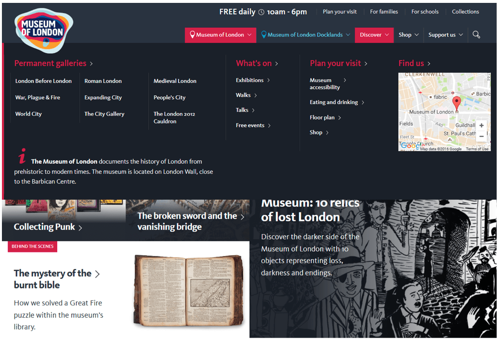The width and height of the screenshot is (502, 340).
Task: Click the arrow next to Collecting Punk
Action: pyautogui.click(x=80, y=228)
